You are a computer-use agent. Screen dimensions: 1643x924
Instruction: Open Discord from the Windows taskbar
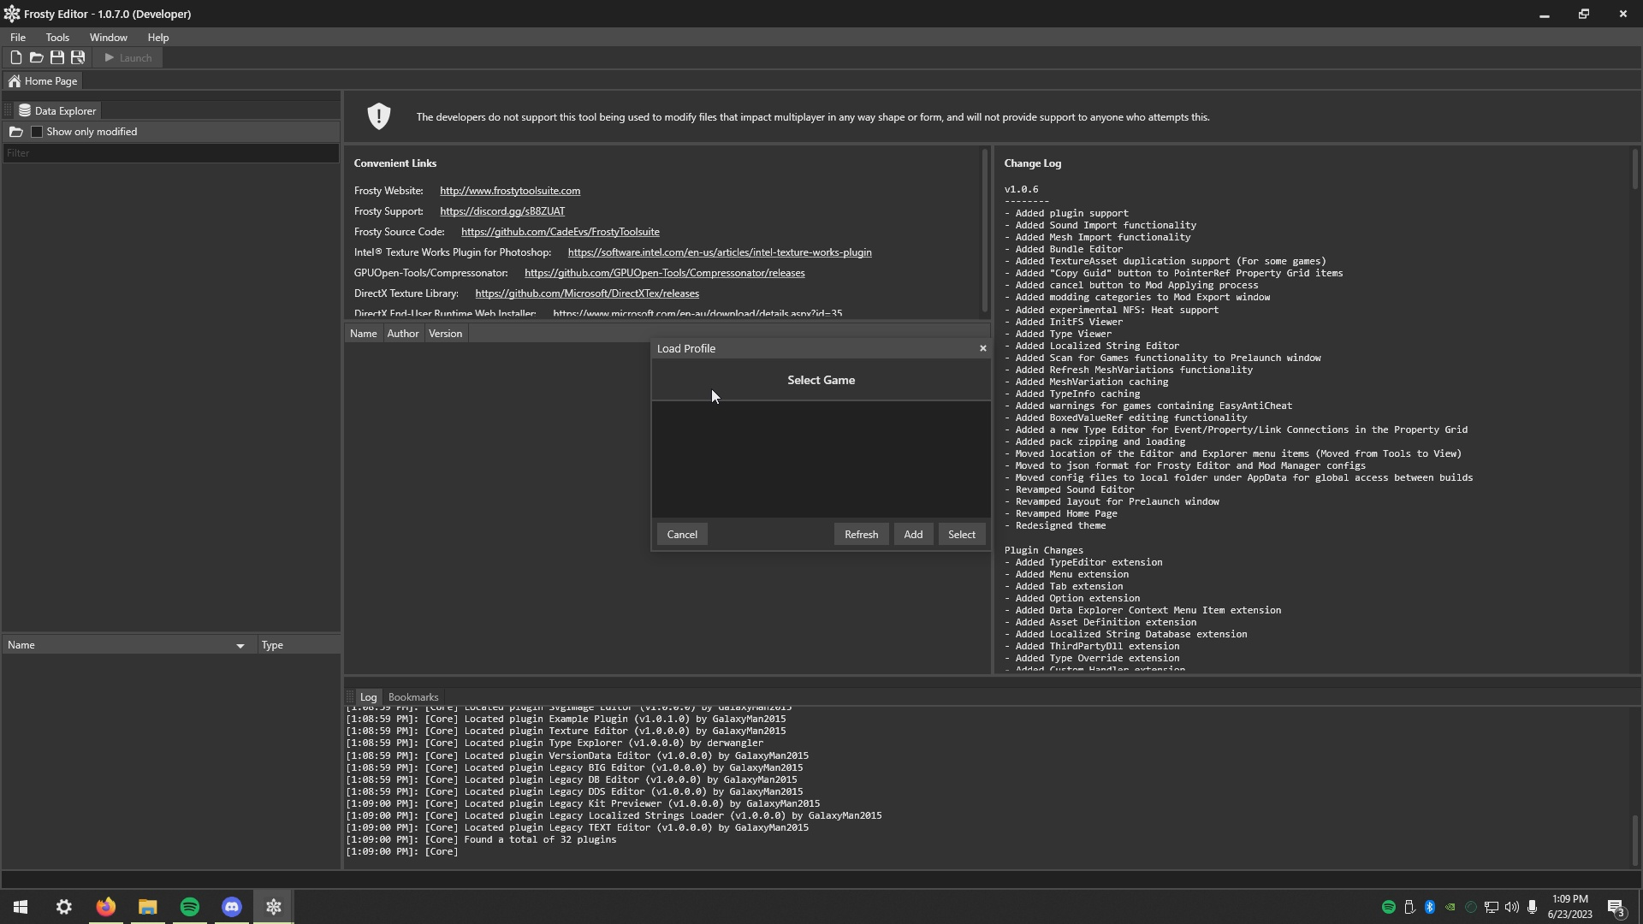point(232,907)
